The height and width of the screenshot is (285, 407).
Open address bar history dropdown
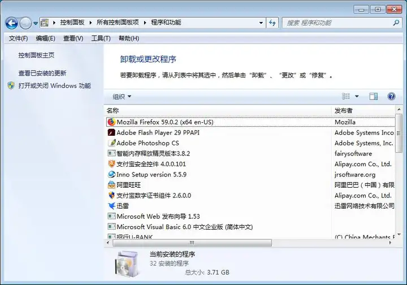(x=261, y=23)
